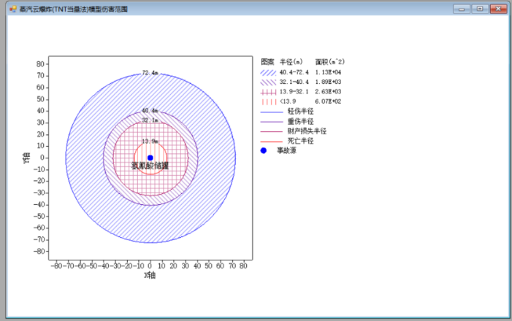Click legend hatch swatch for 32.1-40.4
This screenshot has height=321, width=512.
(x=268, y=82)
